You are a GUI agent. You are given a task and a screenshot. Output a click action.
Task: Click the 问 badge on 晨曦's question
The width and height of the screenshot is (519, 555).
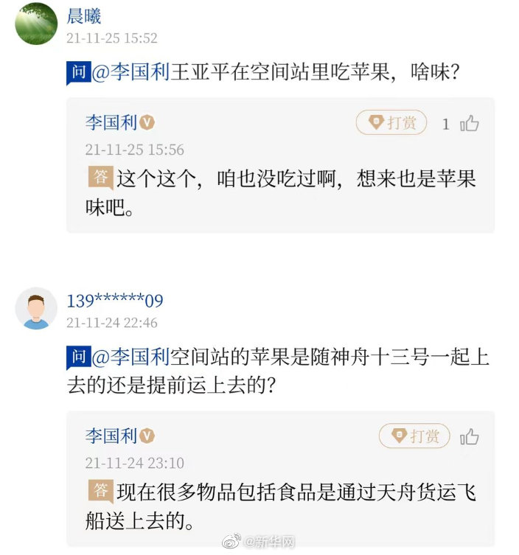coord(78,73)
